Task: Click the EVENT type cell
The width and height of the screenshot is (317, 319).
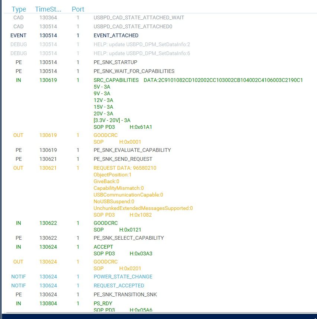Action: coord(18,36)
